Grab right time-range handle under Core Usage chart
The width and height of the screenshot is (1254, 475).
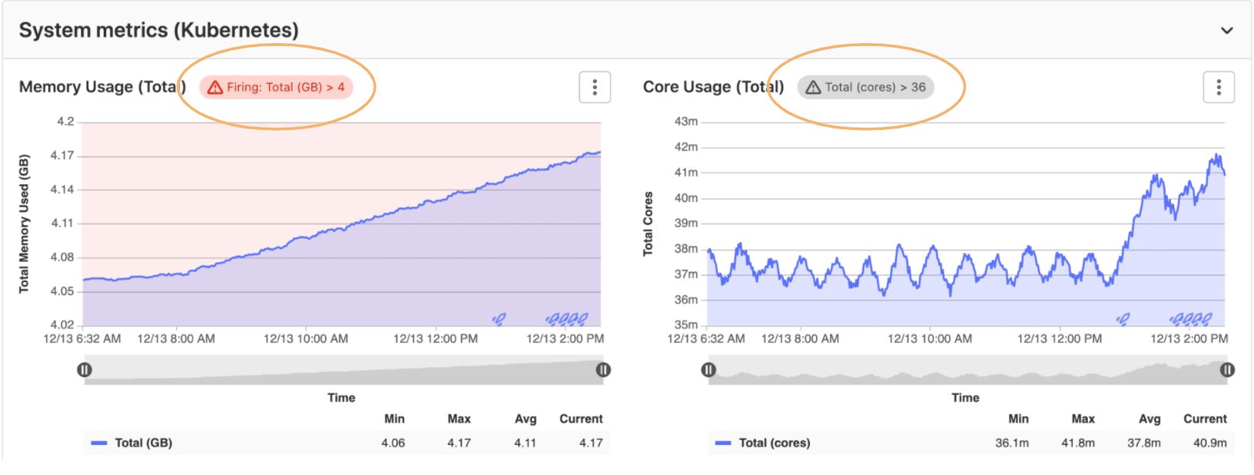(1227, 370)
